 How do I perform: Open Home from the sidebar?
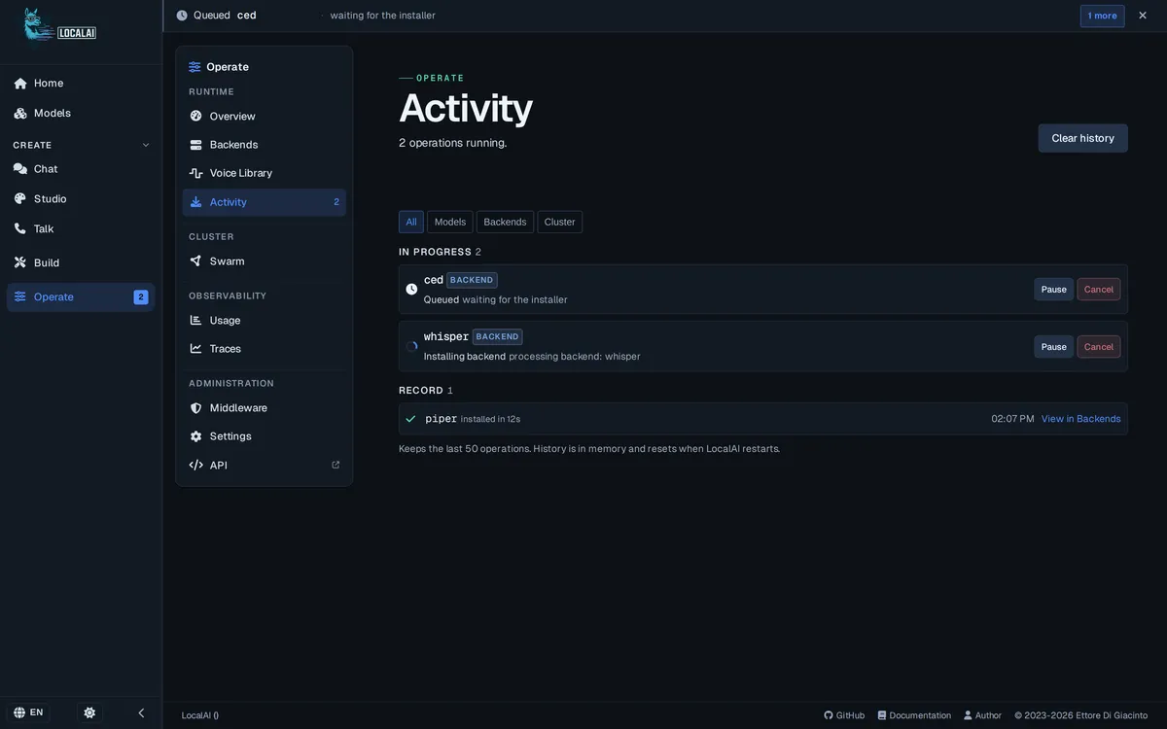[x=81, y=83]
